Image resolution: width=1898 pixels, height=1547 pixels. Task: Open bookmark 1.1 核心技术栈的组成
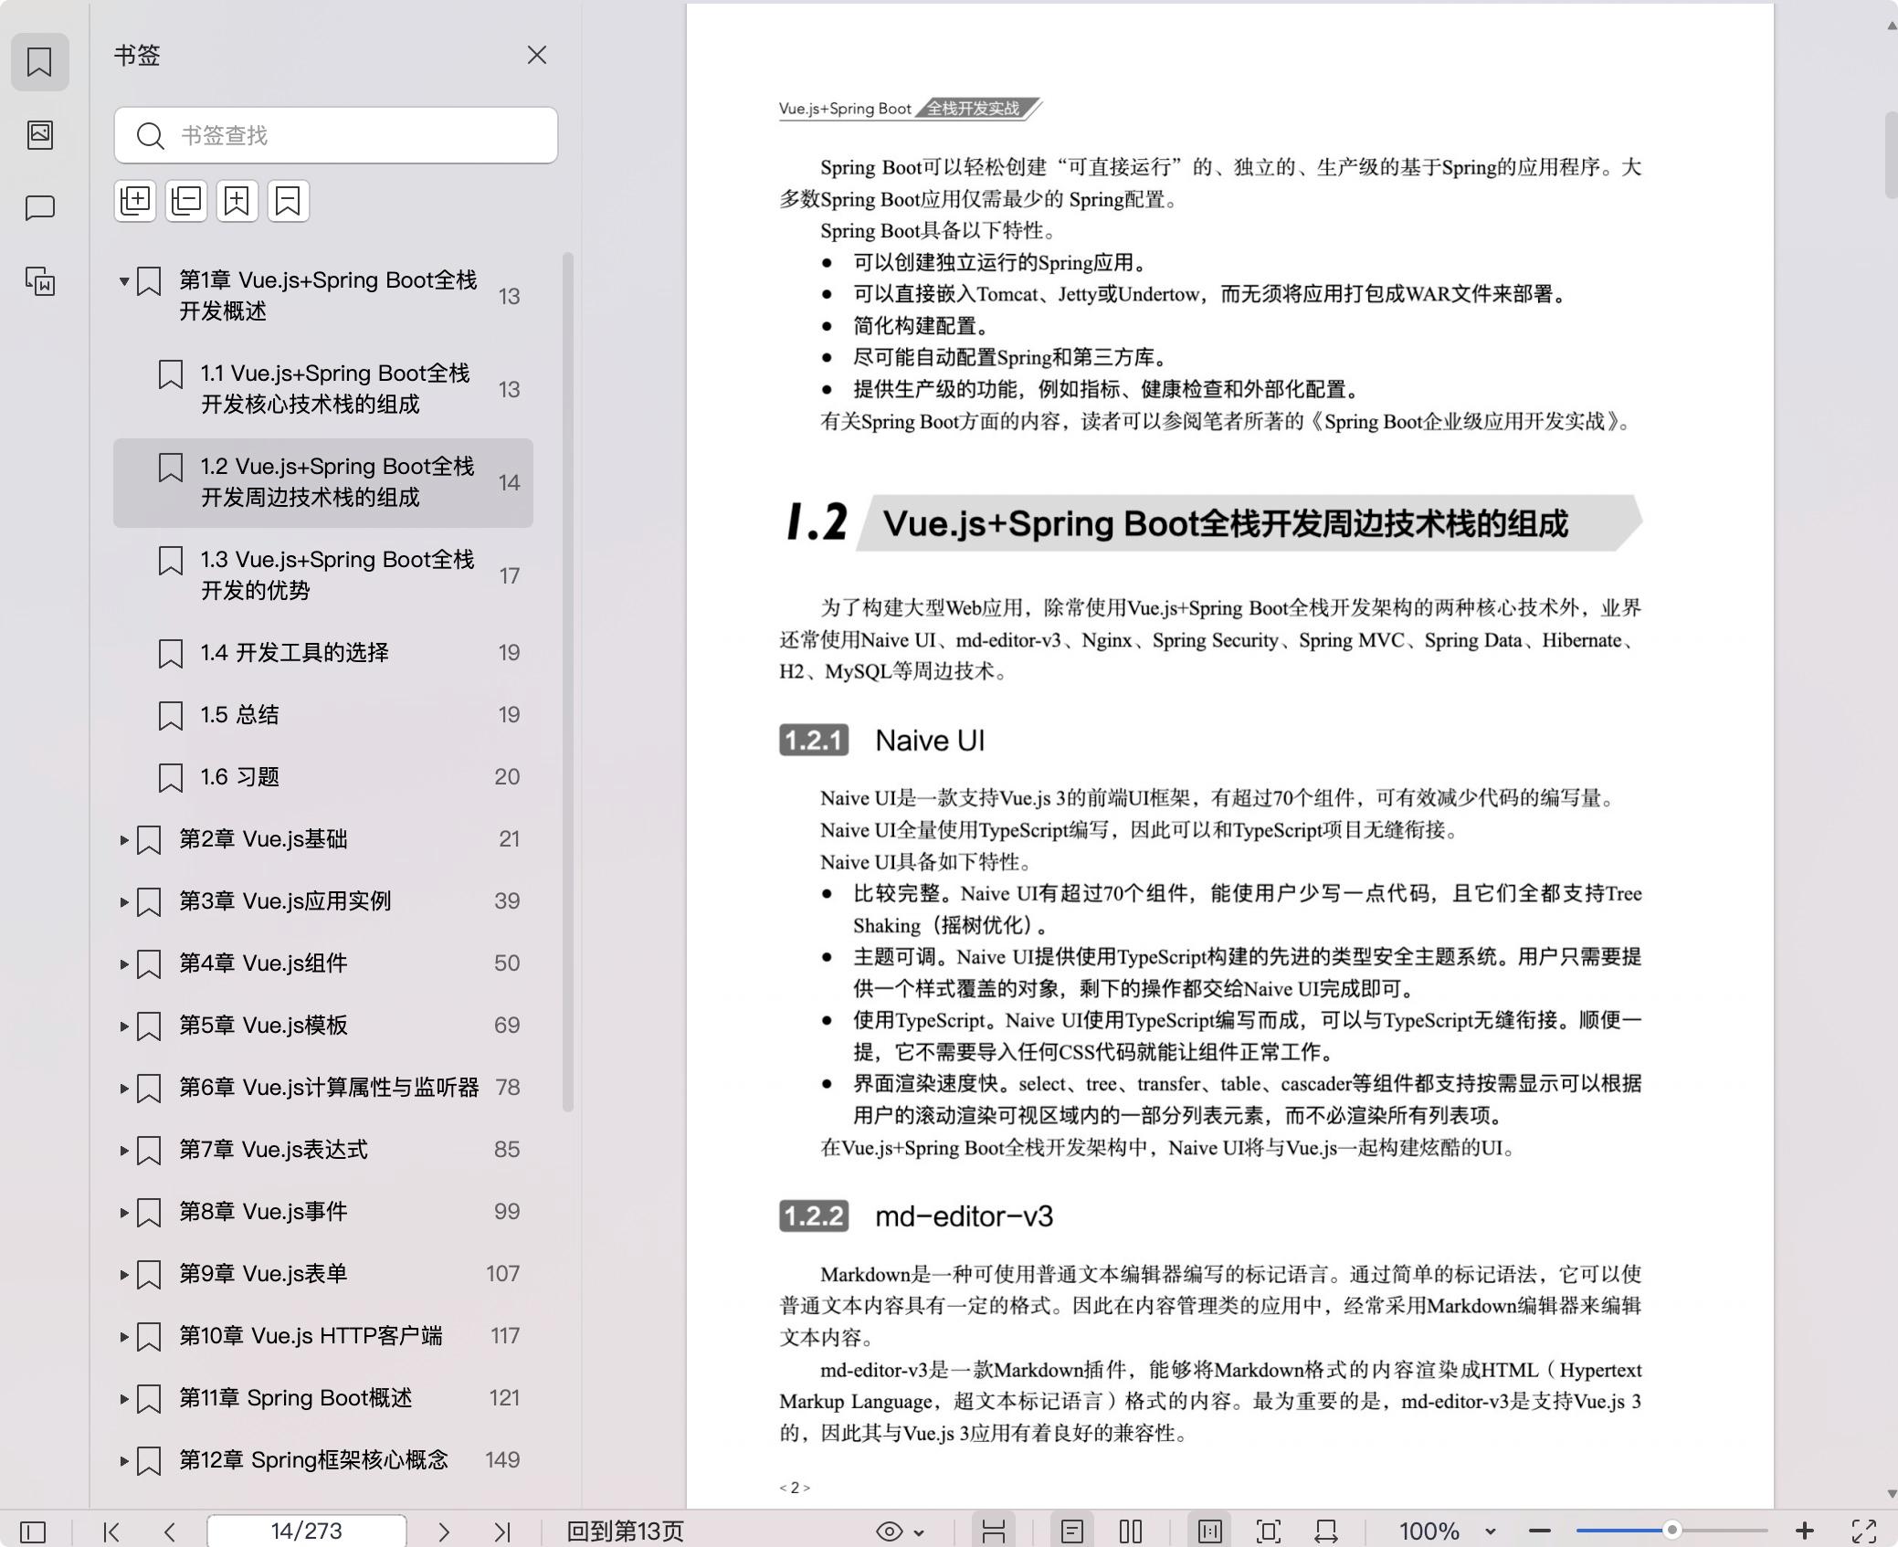point(323,389)
